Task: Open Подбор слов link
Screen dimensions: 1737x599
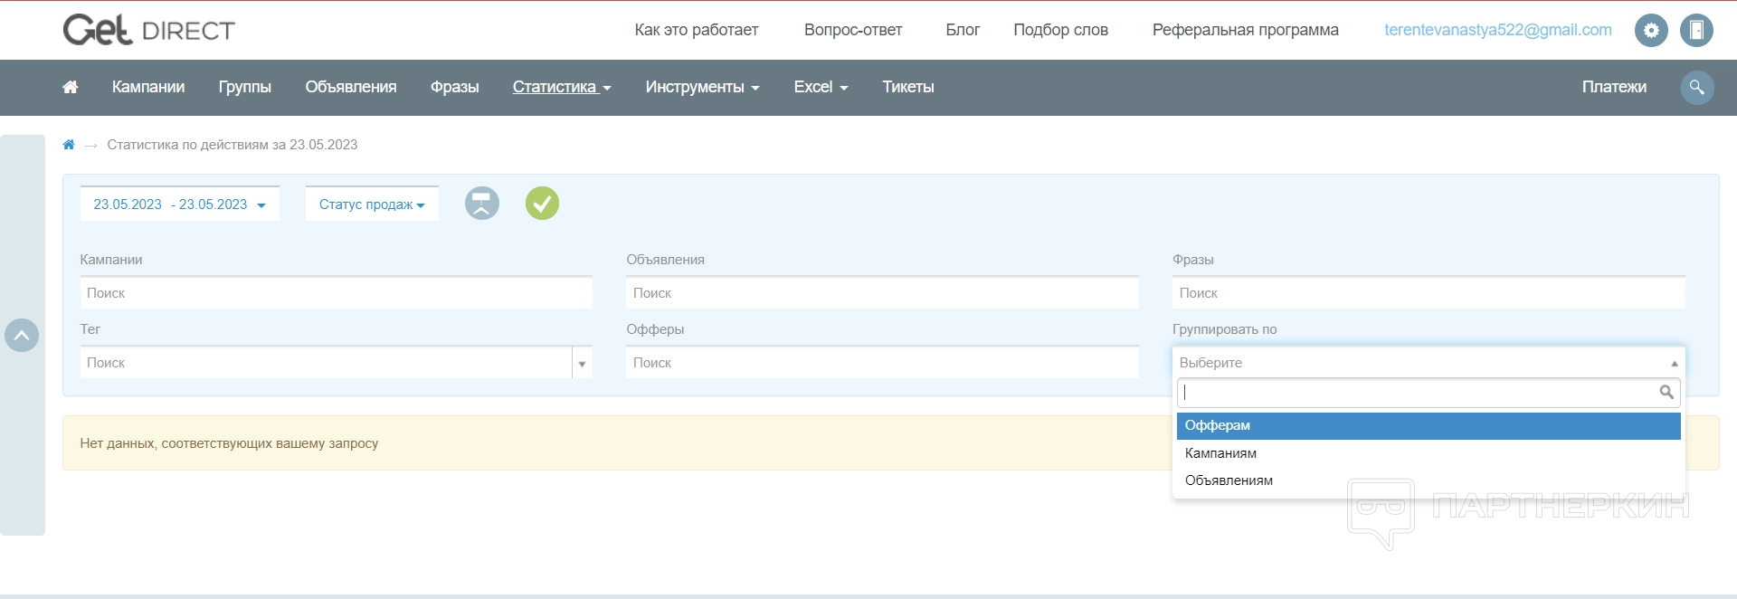Action: coord(1060,30)
